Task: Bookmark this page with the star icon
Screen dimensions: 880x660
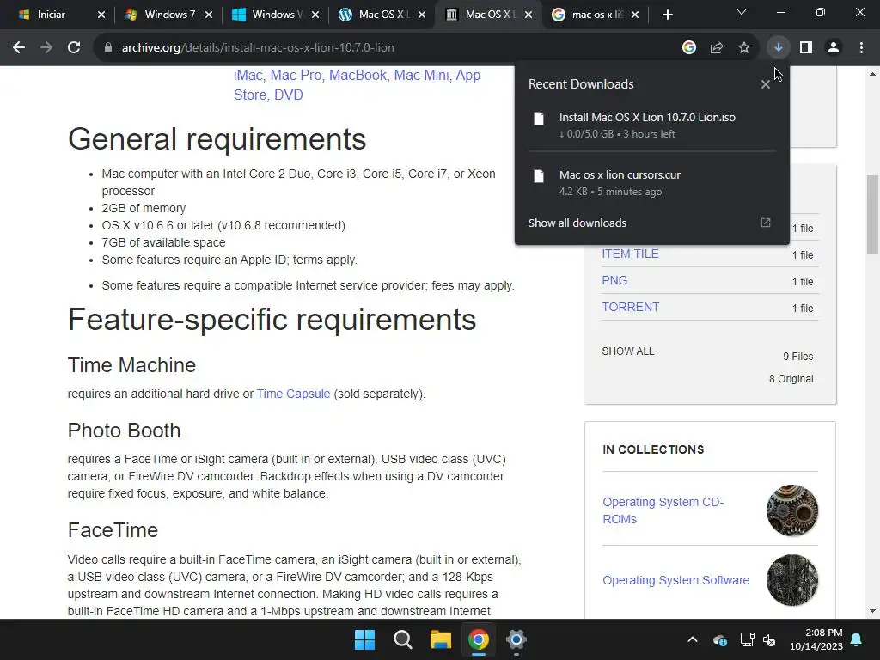Action: click(743, 48)
